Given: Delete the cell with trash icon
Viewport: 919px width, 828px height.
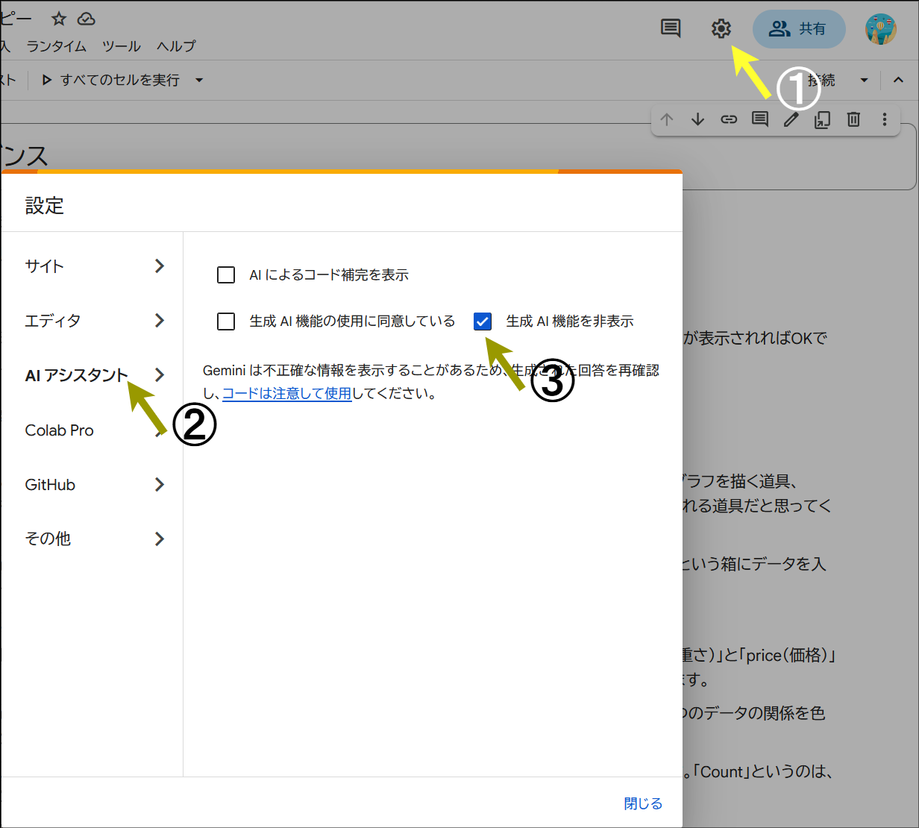Looking at the screenshot, I should tap(853, 119).
